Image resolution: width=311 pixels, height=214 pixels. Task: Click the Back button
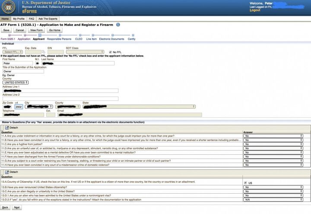(5, 208)
